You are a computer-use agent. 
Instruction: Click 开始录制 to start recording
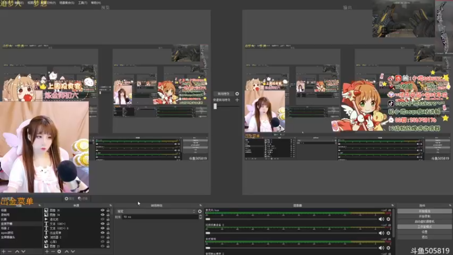[x=424, y=216]
